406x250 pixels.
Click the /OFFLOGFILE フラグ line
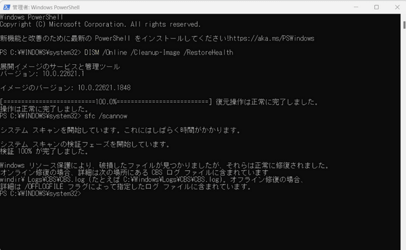pos(126,186)
